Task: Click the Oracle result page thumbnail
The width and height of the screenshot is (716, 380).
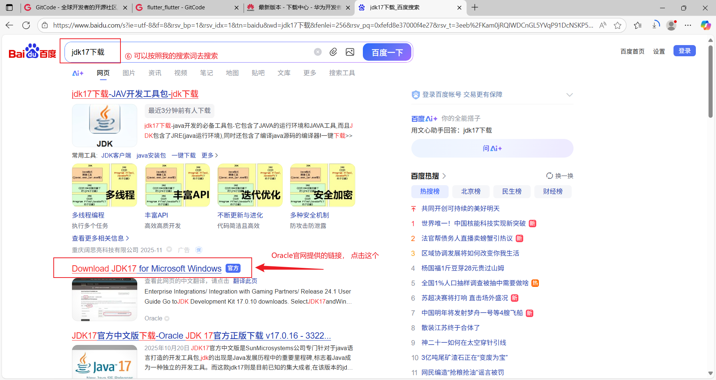Action: tap(104, 300)
